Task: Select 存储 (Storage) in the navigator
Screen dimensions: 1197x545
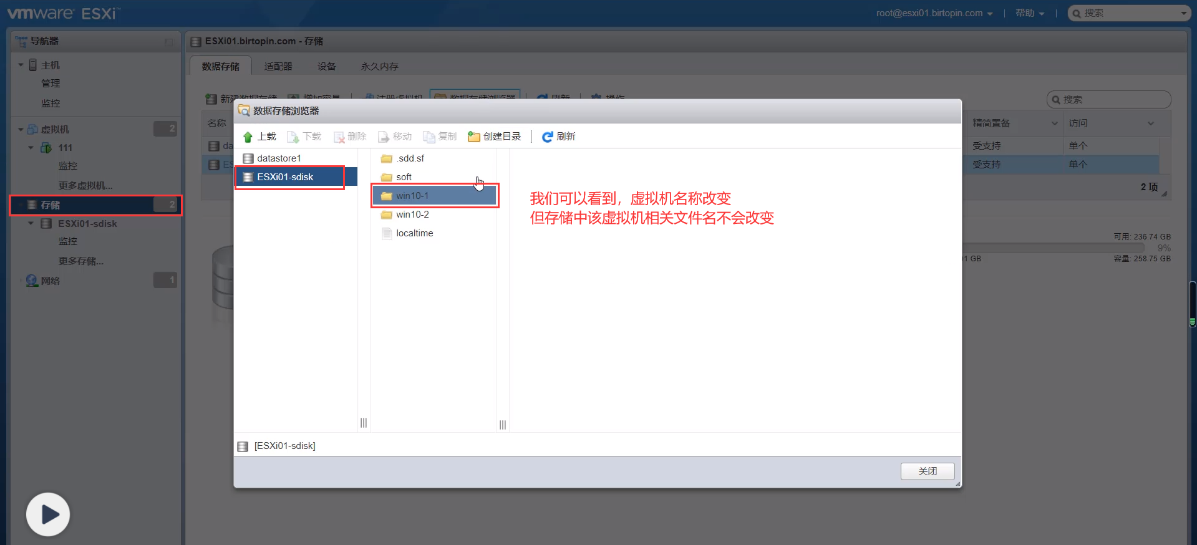Action: tap(95, 205)
